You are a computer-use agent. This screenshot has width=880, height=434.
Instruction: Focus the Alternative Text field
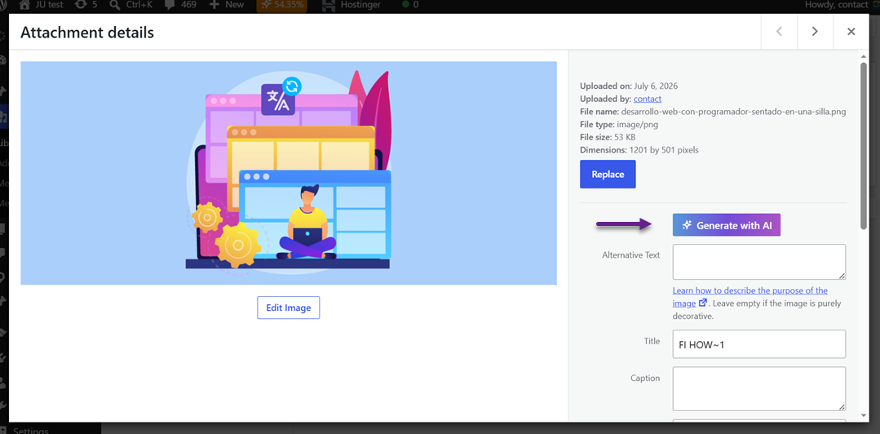(x=759, y=262)
